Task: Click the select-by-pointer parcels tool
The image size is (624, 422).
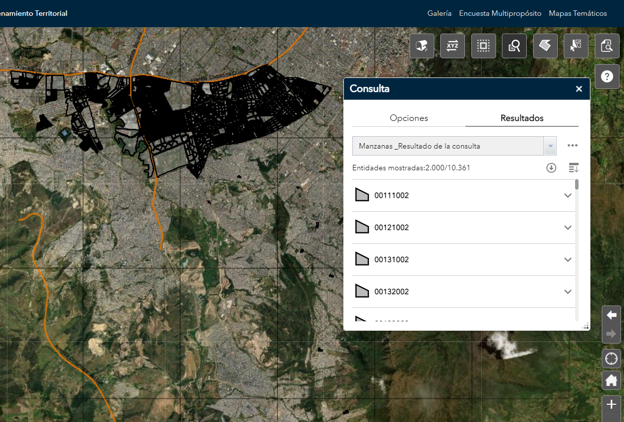Action: (x=576, y=46)
